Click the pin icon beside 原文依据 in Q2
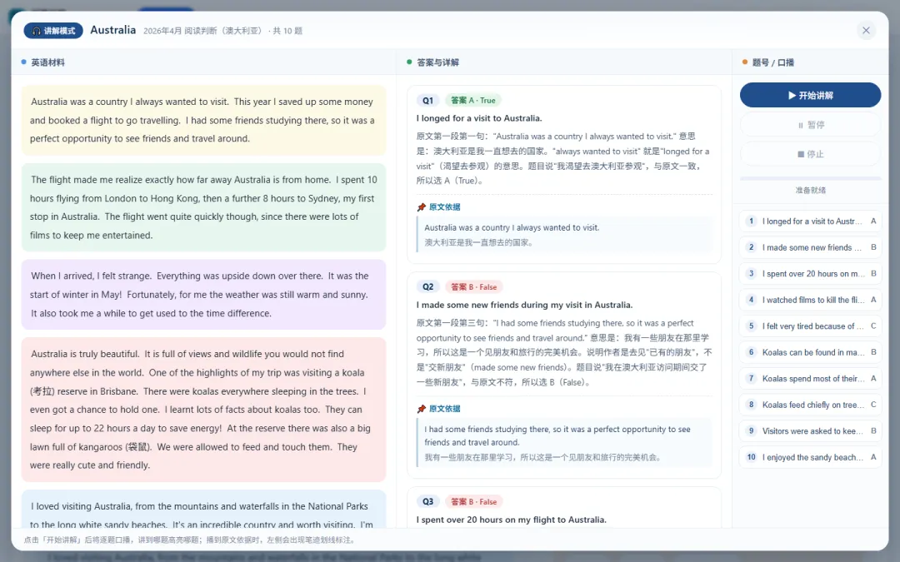Screen dimensions: 900x562 coord(422,409)
